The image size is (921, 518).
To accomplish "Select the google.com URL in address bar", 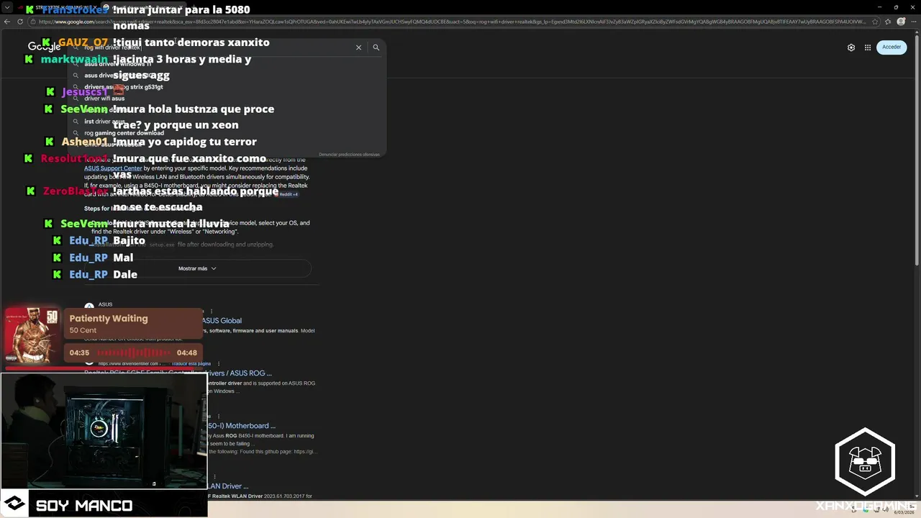I will tap(452, 22).
